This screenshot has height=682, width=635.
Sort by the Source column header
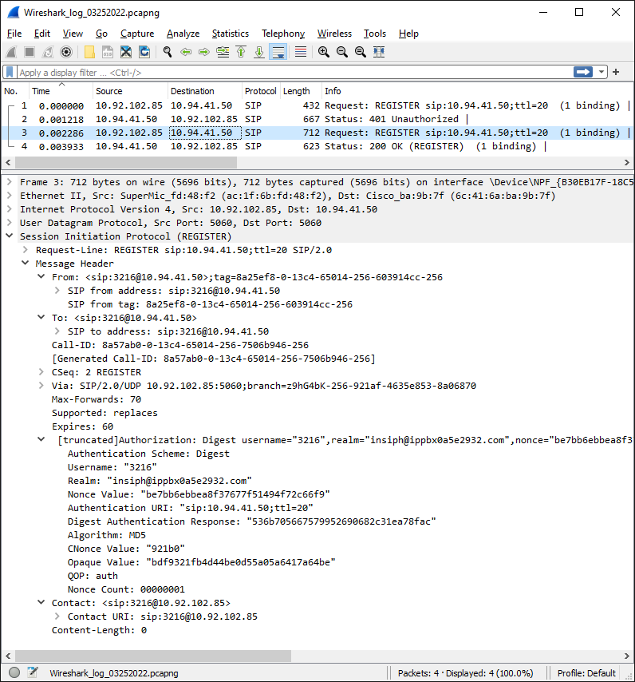(130, 91)
